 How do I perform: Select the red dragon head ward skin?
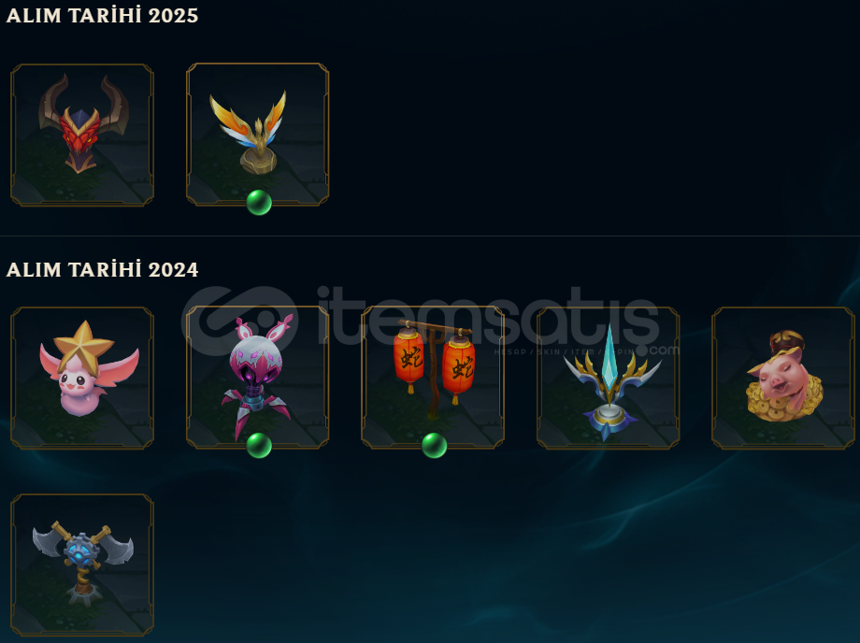click(82, 135)
